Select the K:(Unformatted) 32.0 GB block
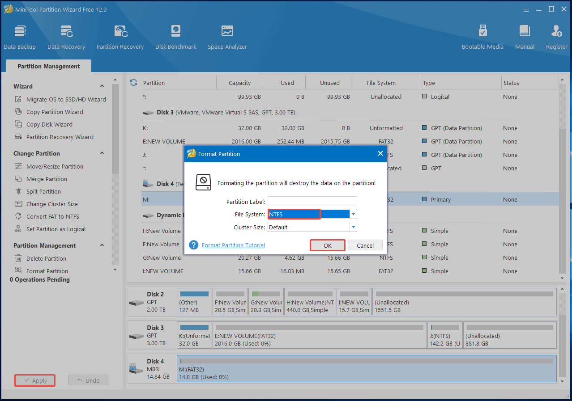Screen dimensions: 572x401 click(x=194, y=336)
